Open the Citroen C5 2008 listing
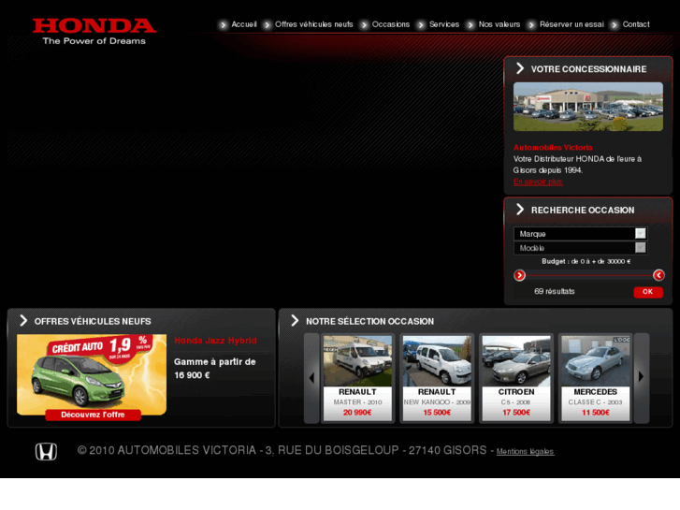Screen dimensions: 680x510 click(516, 378)
